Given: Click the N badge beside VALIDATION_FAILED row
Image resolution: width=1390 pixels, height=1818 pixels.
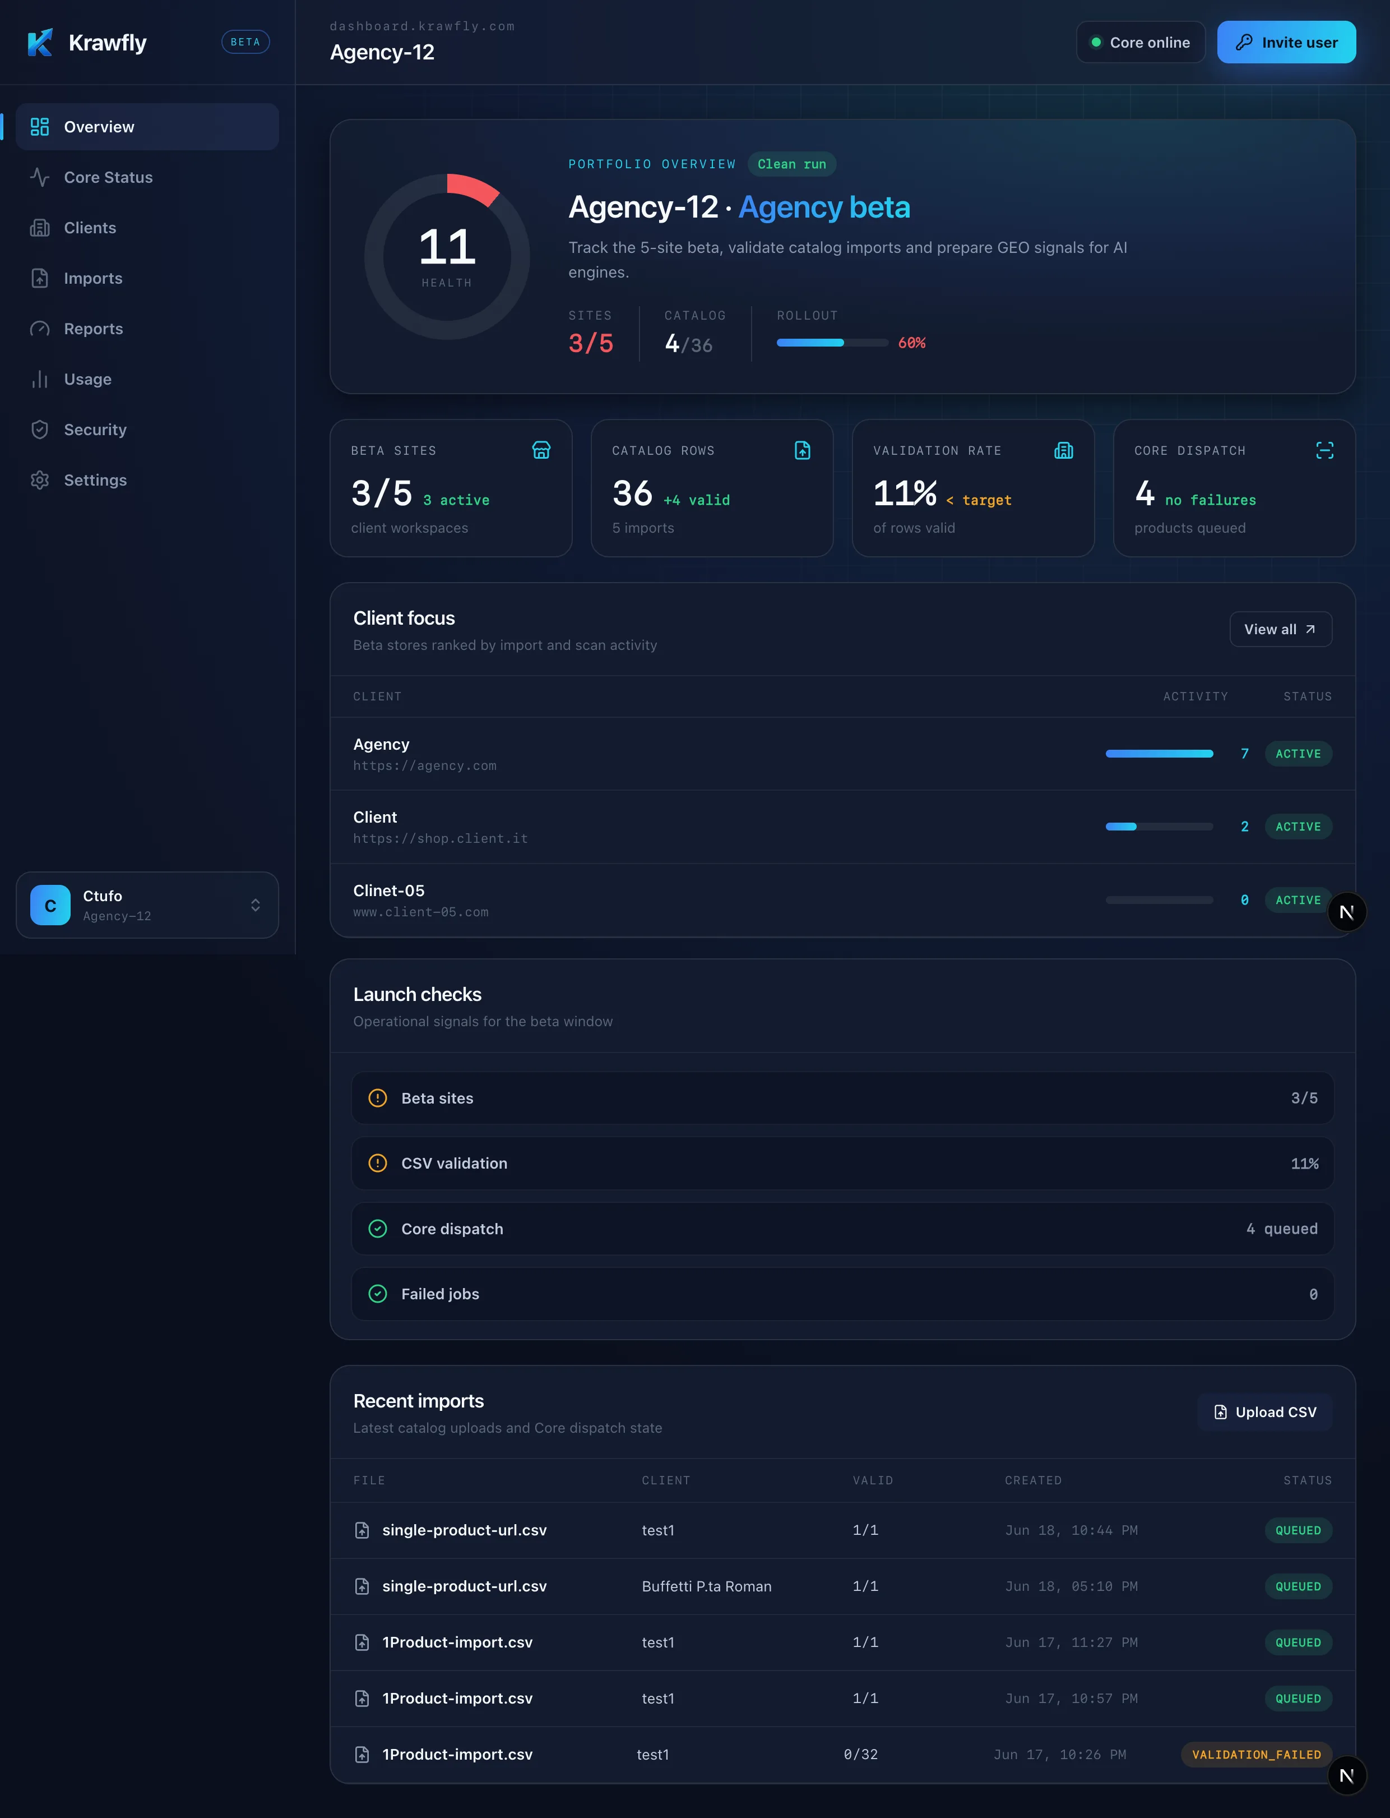Looking at the screenshot, I should 1347,1776.
